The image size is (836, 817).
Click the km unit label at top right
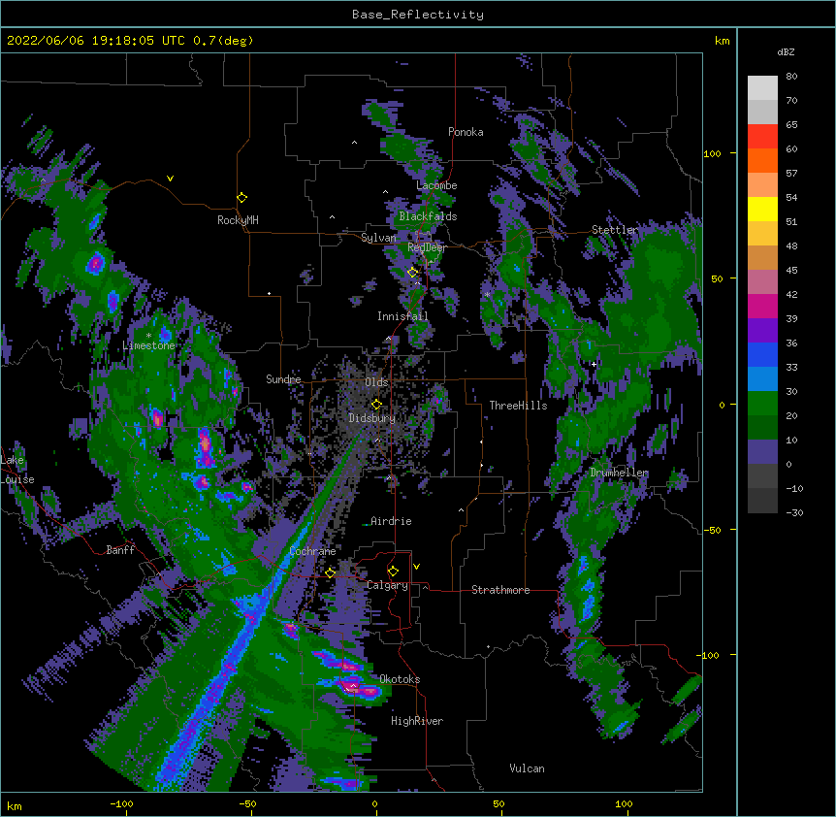[722, 41]
